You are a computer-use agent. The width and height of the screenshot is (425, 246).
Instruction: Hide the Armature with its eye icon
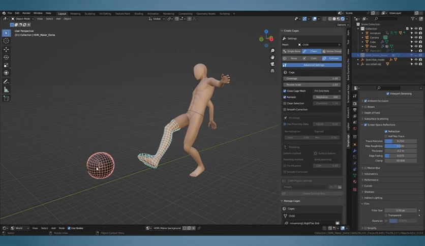click(416, 33)
